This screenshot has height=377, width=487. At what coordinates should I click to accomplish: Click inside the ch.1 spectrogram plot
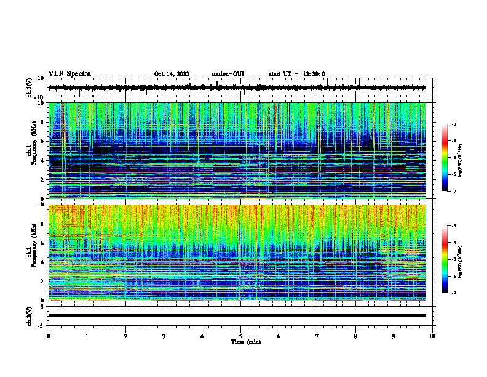pyautogui.click(x=237, y=150)
